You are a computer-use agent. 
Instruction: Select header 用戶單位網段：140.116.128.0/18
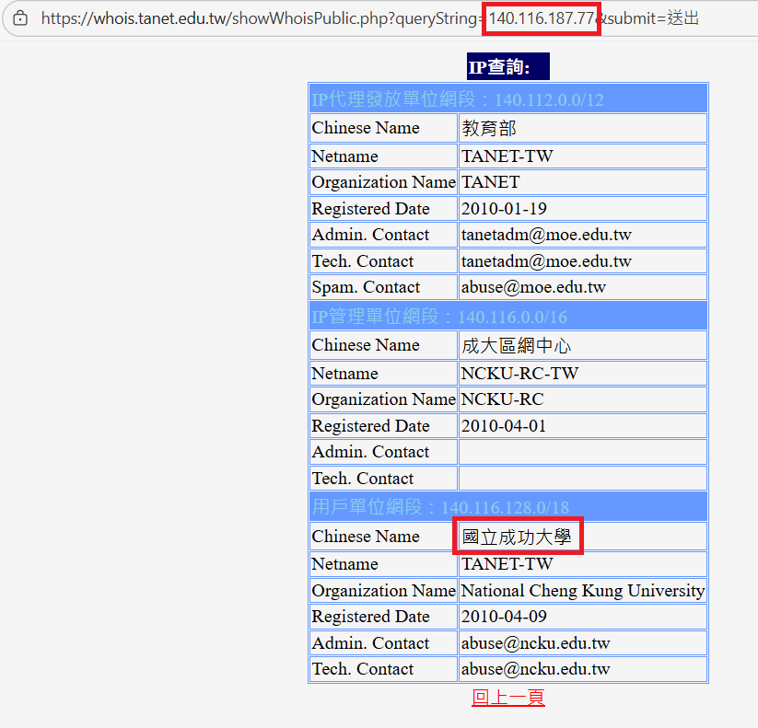pos(508,506)
